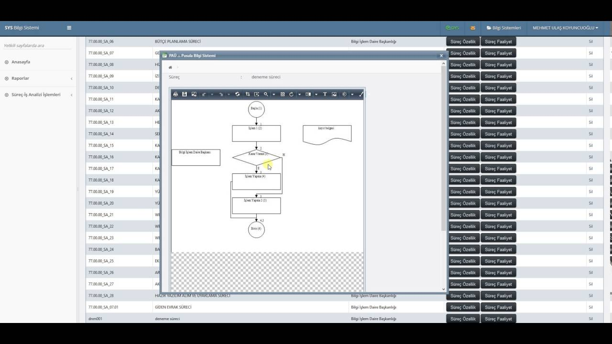Click Sil link for row 77.00.00_SA_28
The width and height of the screenshot is (612, 344).
tap(590, 296)
